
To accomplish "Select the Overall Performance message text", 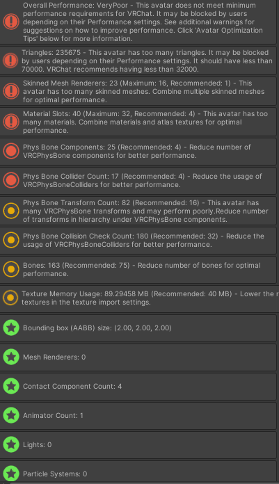I will click(x=143, y=22).
